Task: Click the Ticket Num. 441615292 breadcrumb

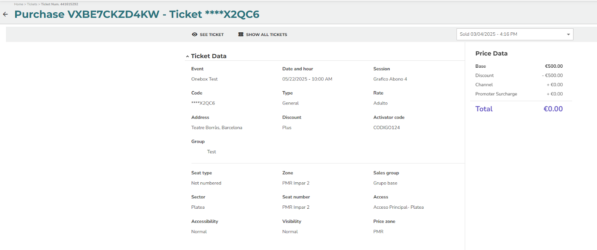Action: click(x=59, y=4)
